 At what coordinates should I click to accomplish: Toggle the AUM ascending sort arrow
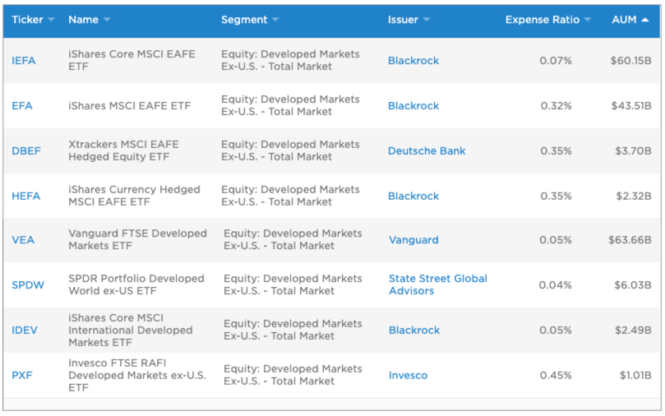[x=645, y=20]
